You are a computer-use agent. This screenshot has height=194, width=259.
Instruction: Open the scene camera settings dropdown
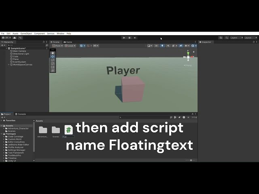click(187, 46)
